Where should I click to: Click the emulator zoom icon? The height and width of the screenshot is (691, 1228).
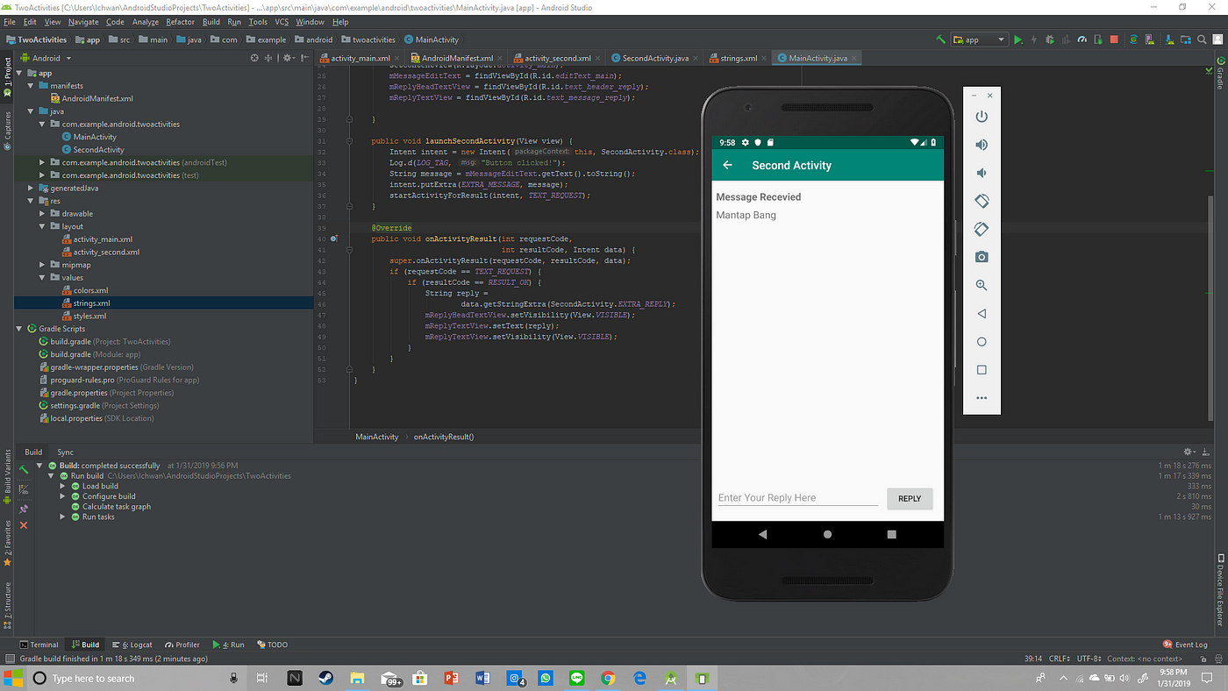tap(982, 285)
